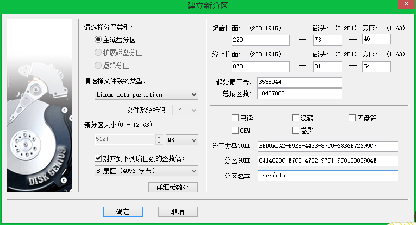Viewport: 416px width, 225px height.
Task: Enable the 隐藏 checkbox
Action: point(295,118)
